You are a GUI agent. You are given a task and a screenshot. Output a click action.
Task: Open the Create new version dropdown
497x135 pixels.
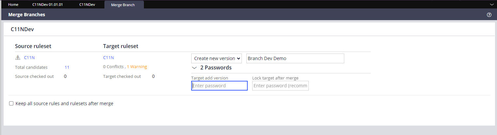pos(216,58)
